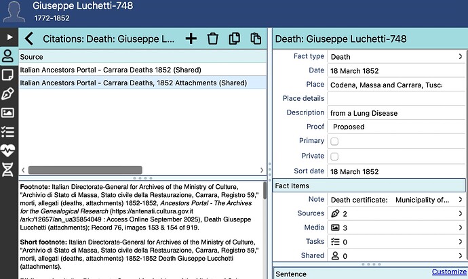The width and height of the screenshot is (468, 279).
Task: Click the Customize link for Sentence
Action: [x=449, y=272]
